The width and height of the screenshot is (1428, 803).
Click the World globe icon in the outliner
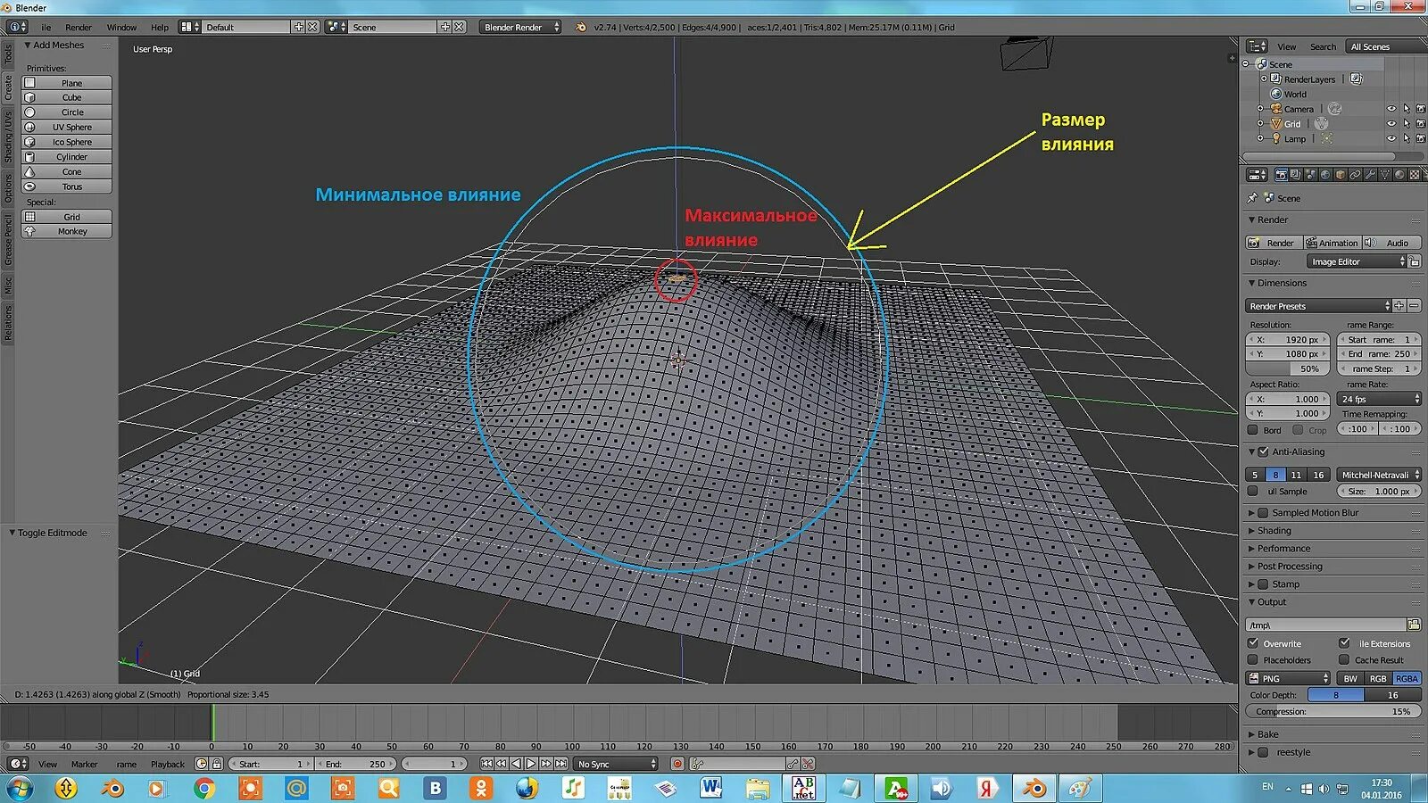1276,94
